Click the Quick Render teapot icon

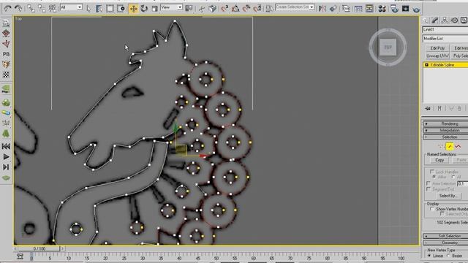[x=416, y=9]
